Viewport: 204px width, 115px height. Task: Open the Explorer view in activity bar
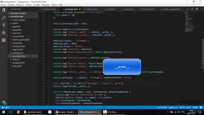(4, 10)
